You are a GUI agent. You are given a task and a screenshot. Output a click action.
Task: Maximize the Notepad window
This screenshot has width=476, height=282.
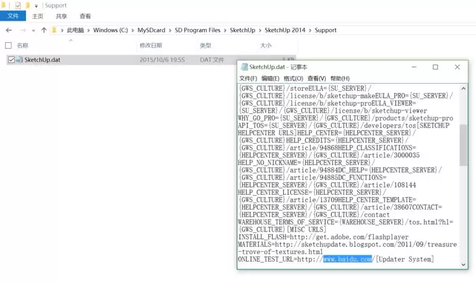(x=435, y=67)
